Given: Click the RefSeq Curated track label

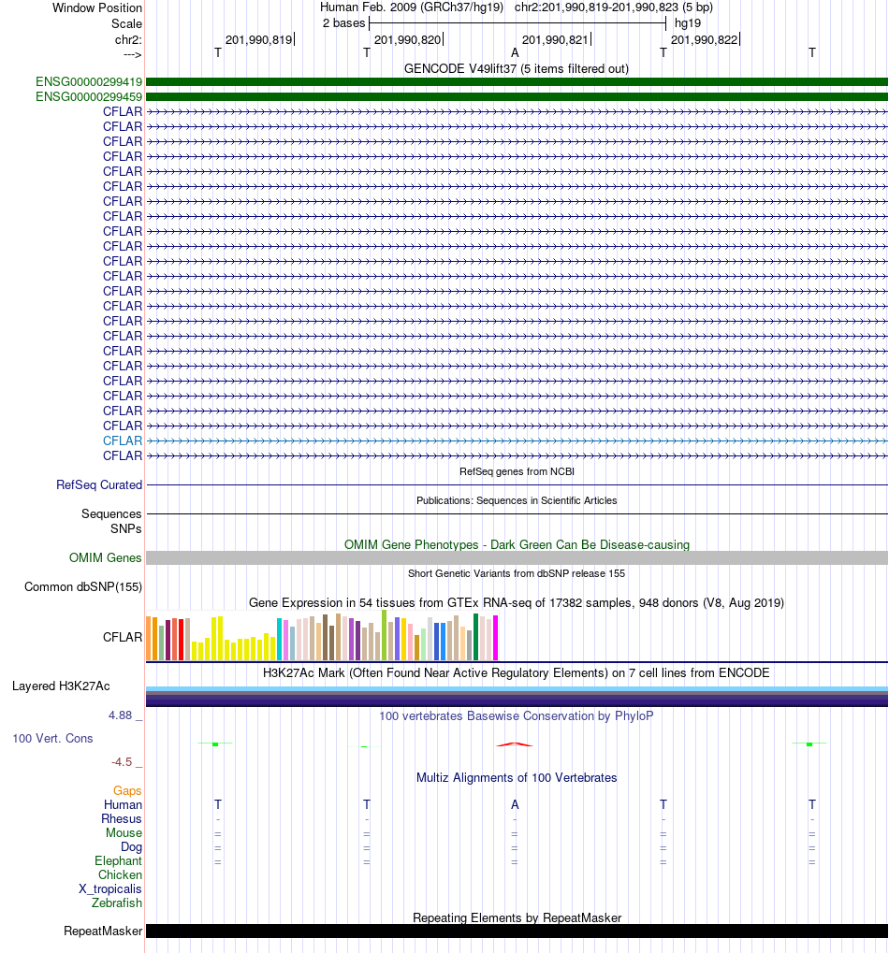Looking at the screenshot, I should (x=99, y=485).
